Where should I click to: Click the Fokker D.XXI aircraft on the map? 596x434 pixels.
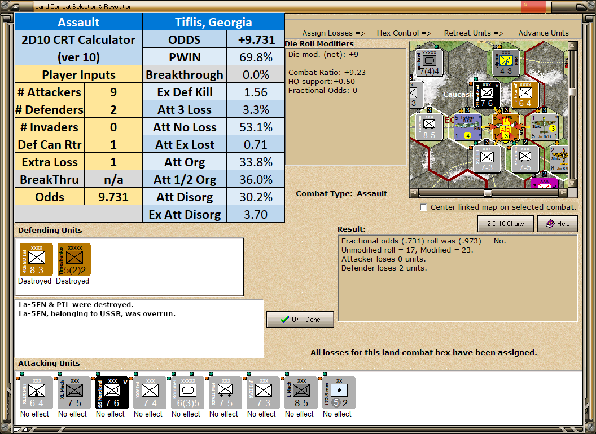[468, 127]
